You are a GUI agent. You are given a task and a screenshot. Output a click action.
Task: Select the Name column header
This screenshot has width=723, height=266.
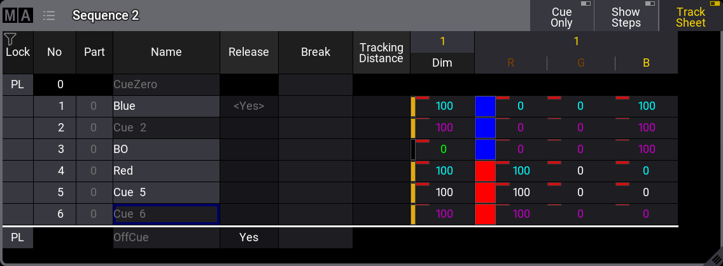(166, 52)
